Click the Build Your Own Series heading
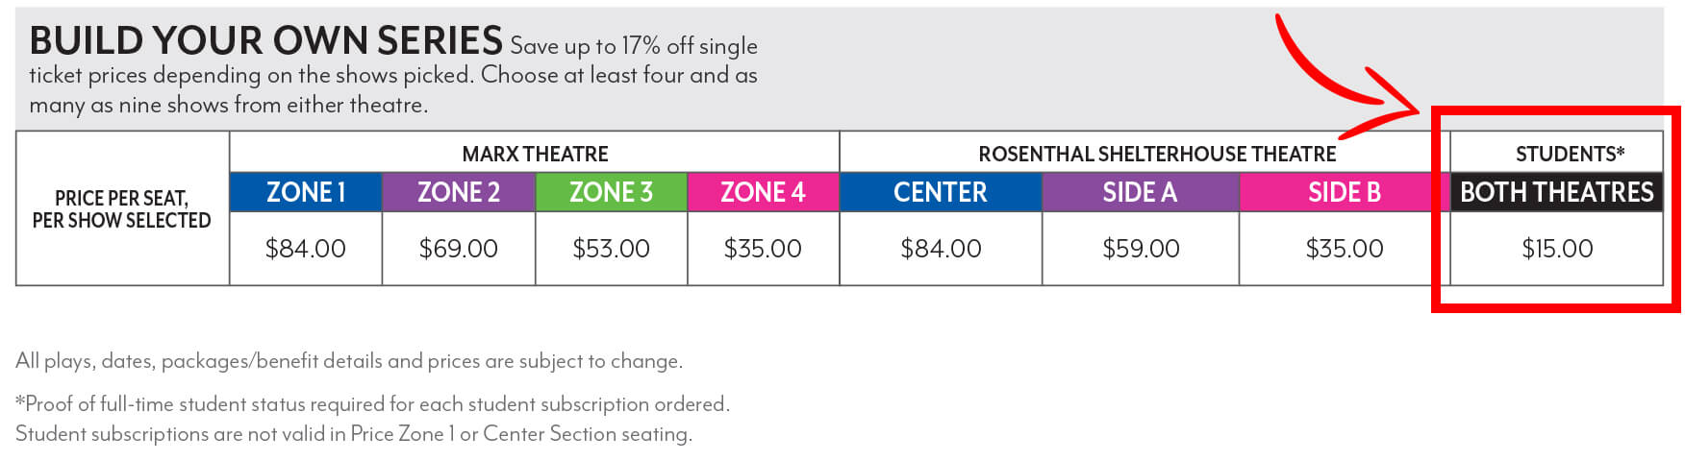The image size is (1685, 461). tap(265, 40)
